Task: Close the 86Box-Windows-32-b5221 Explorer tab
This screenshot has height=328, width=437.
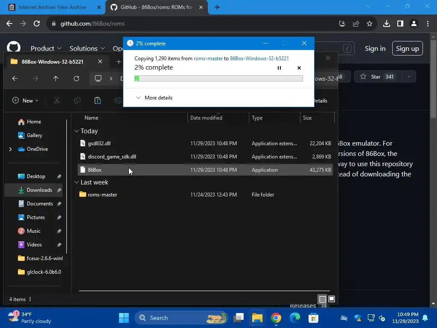Action: (100, 61)
